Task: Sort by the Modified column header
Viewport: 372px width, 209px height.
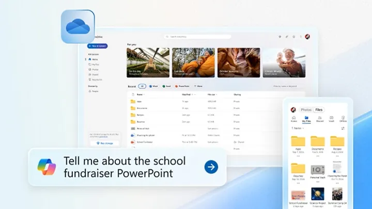Action: click(x=187, y=95)
